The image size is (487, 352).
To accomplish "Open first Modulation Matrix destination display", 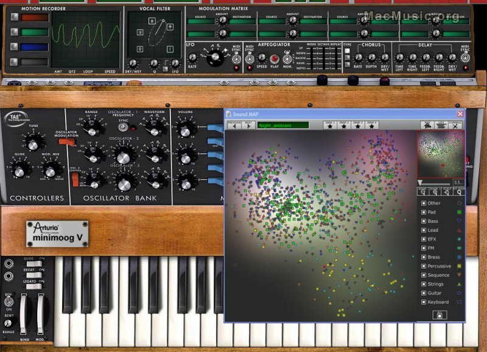I will coord(242,21).
